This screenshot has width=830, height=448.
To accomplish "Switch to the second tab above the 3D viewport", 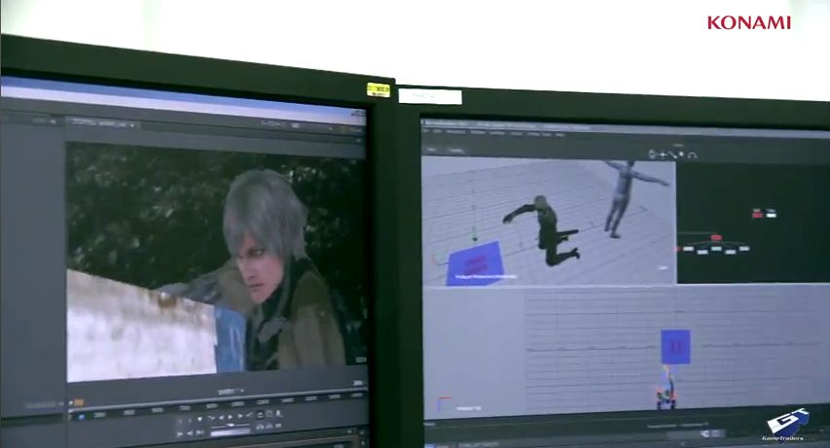I will 456,151.
